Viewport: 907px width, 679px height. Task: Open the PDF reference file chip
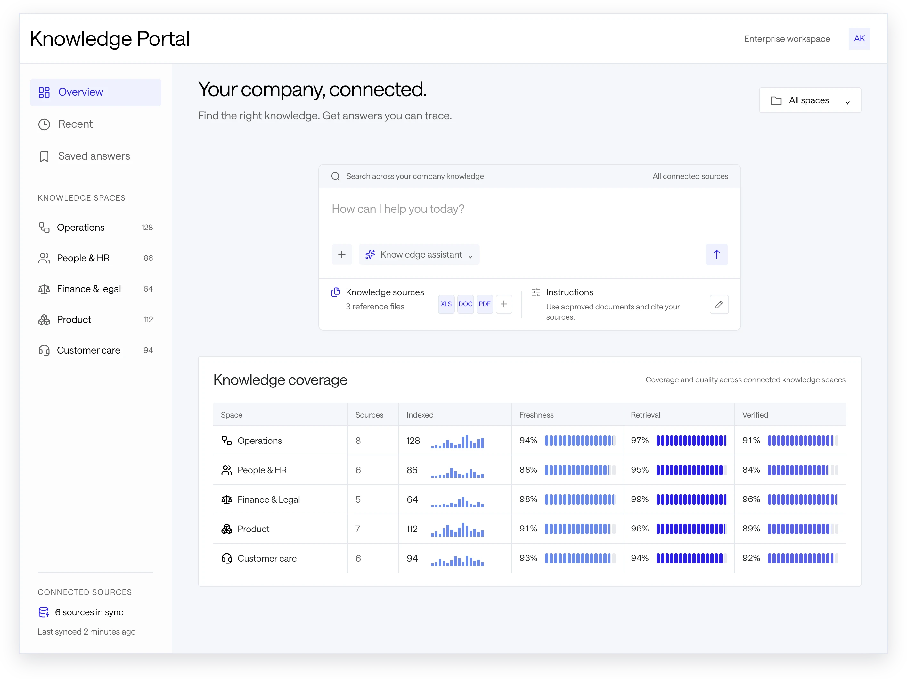point(485,304)
